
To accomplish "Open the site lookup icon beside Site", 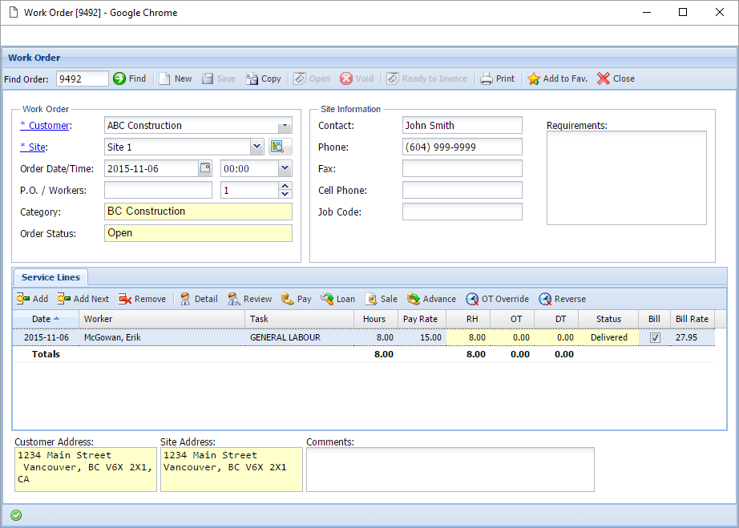I will (x=280, y=147).
